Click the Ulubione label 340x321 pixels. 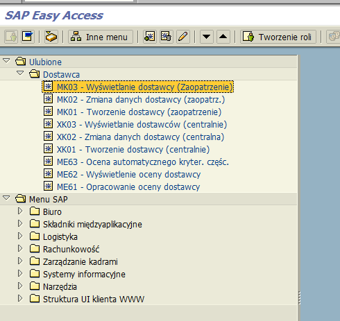coord(45,62)
